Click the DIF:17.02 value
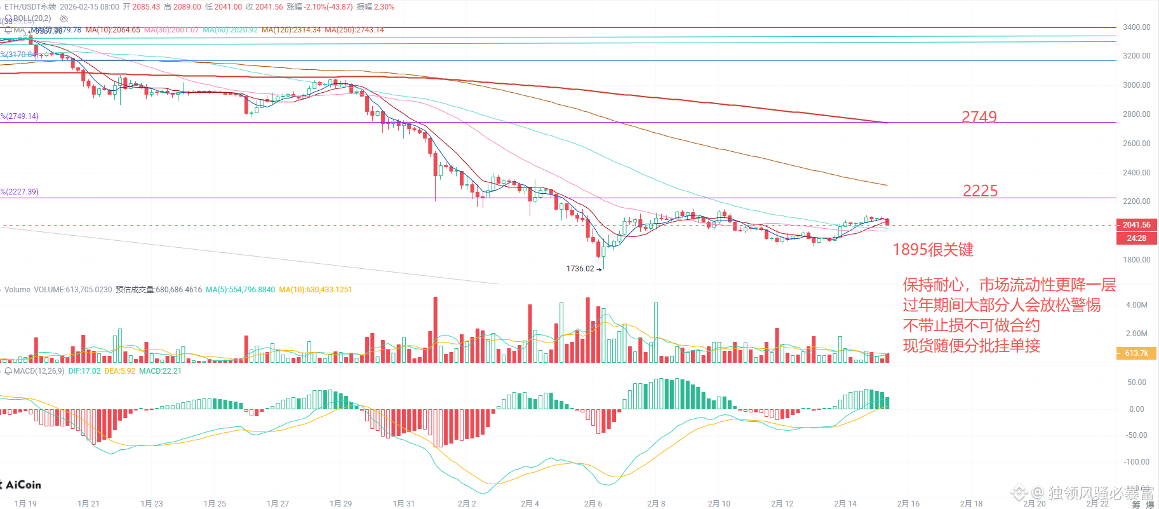Screen dimensions: 1159x509 click(x=84, y=371)
